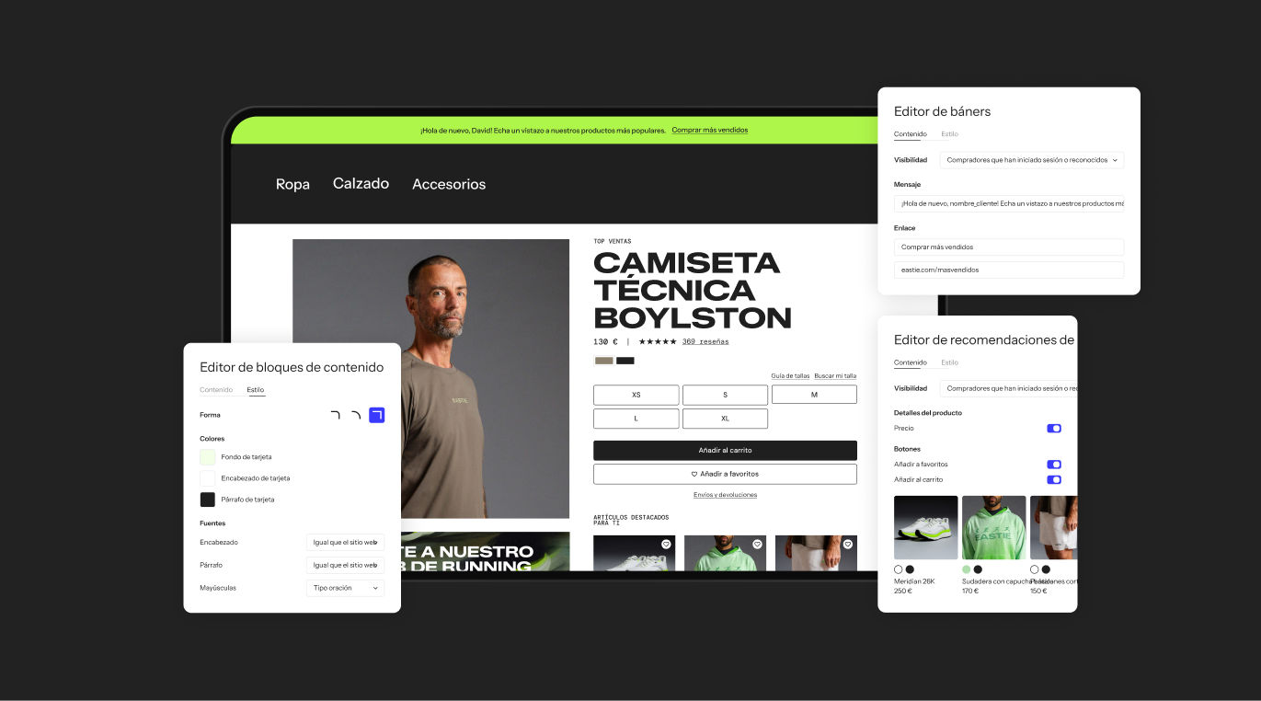Open Visibilidad dropdown in Editor de báners
This screenshot has height=701, width=1261.
click(x=1031, y=160)
